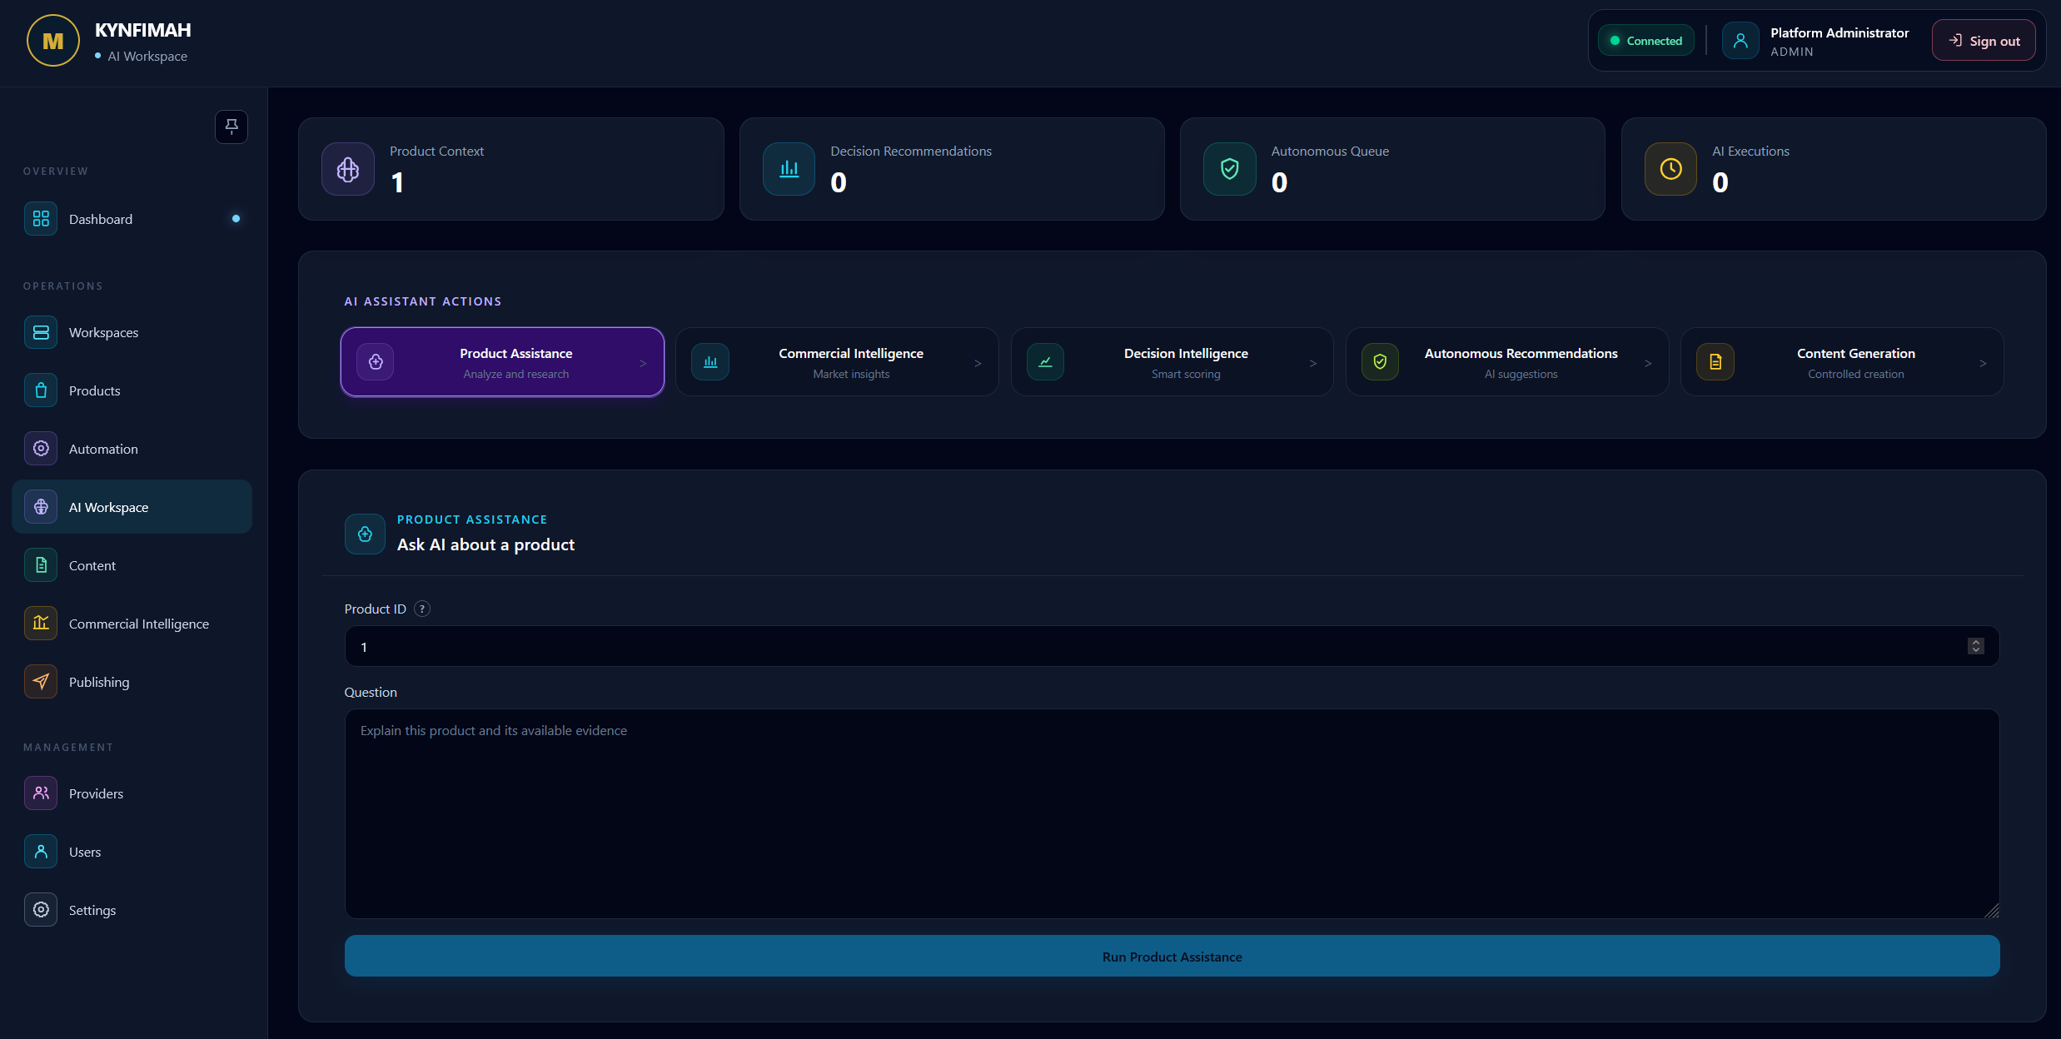Click the Question textarea resize handle
2061x1039 pixels.
point(1992,911)
